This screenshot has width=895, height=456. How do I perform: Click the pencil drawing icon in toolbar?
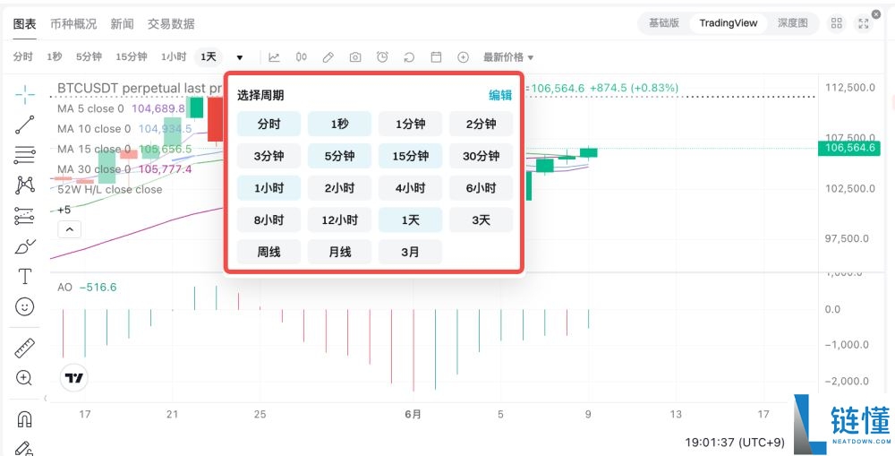pos(328,57)
